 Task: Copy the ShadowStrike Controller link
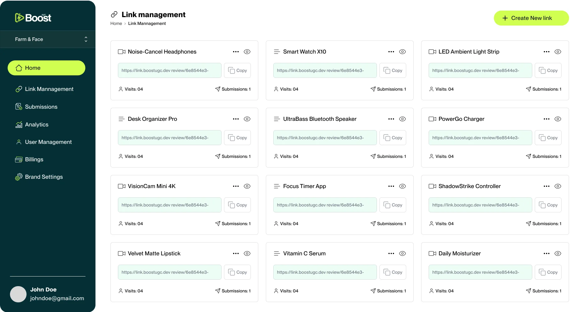tap(548, 205)
